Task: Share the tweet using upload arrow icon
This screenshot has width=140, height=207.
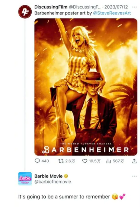Action: coord(134,161)
